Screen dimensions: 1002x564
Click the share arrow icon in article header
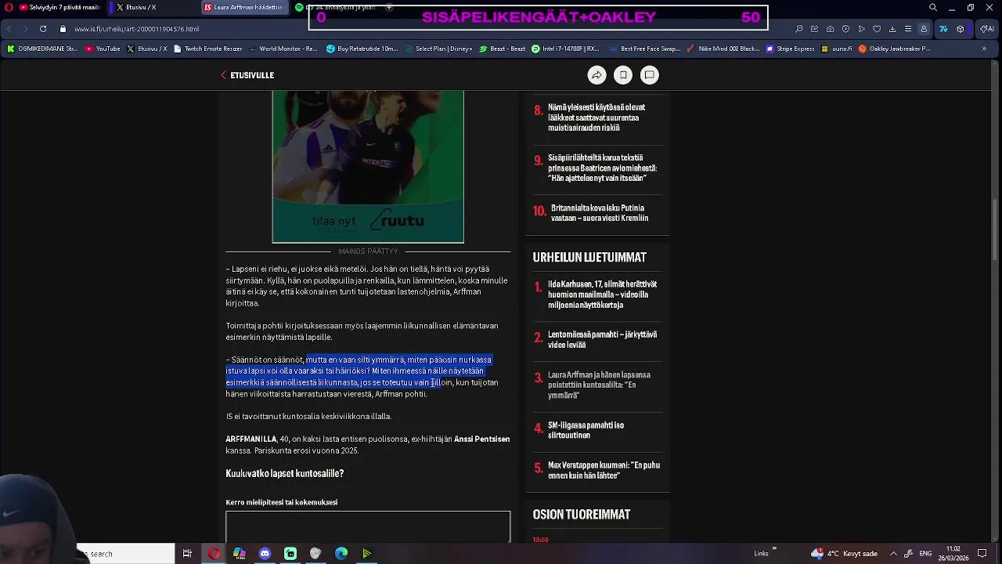tap(597, 75)
